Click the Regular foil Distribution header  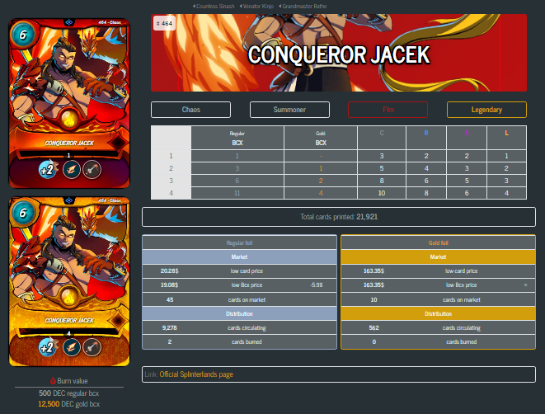point(239,313)
